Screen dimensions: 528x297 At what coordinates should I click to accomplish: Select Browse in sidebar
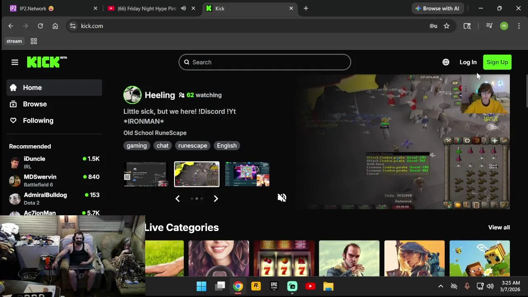tap(54, 104)
